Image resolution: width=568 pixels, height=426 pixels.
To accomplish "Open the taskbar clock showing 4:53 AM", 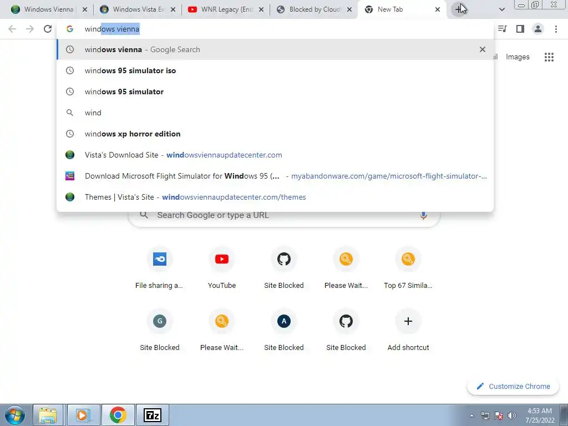I will tap(540, 415).
